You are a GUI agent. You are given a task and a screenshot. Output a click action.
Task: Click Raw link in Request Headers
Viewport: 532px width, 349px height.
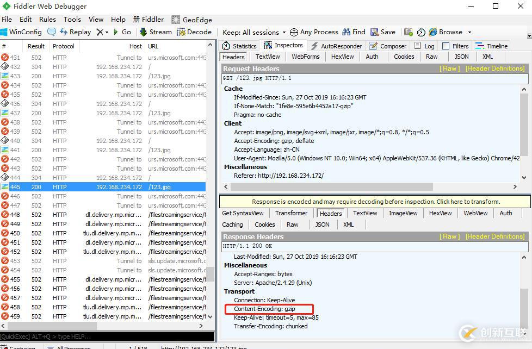point(449,68)
